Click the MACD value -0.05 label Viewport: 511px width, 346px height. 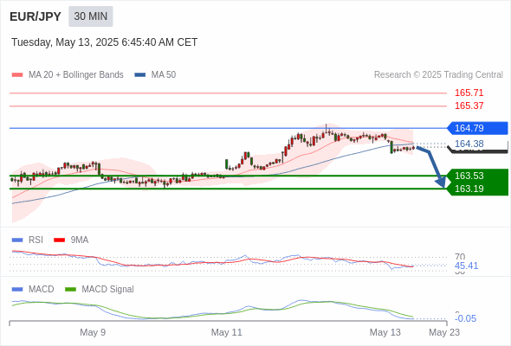466,318
